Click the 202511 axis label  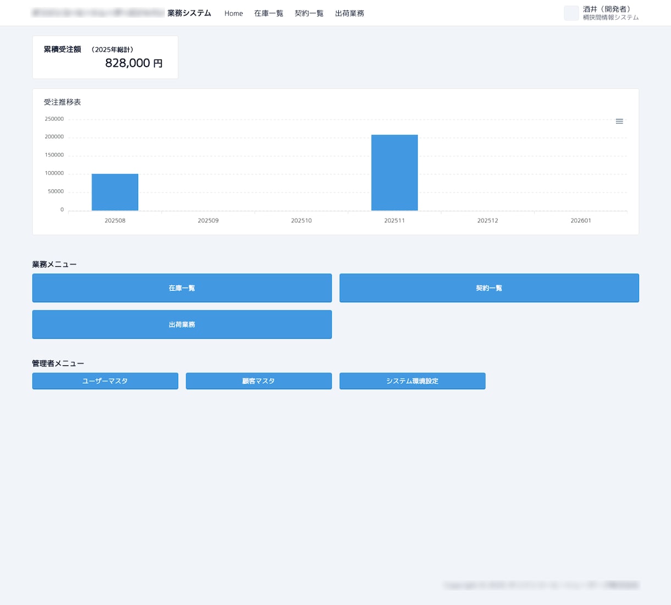(394, 220)
